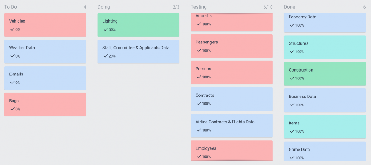The height and width of the screenshot is (165, 371).
Task: Click the checkmark icon on Vehicles card
Action: [12, 29]
